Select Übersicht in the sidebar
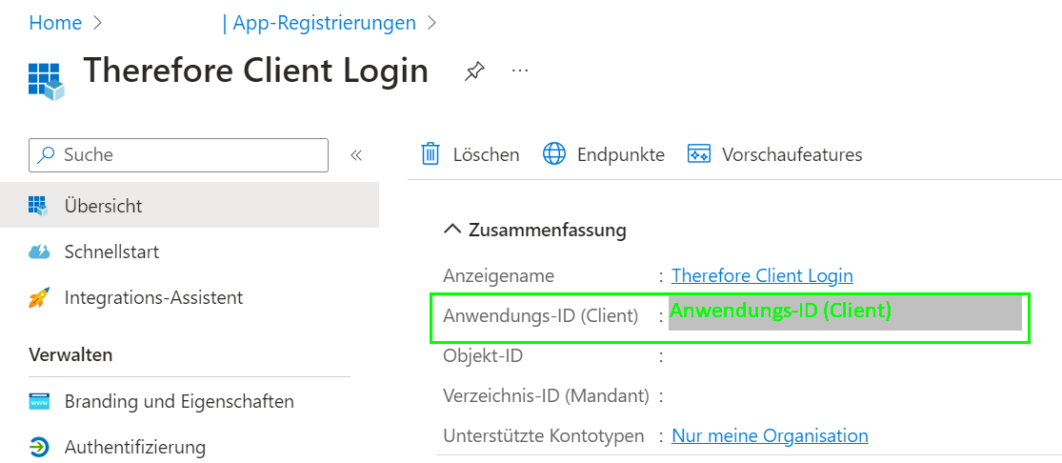Image resolution: width=1062 pixels, height=463 pixels. 190,206
